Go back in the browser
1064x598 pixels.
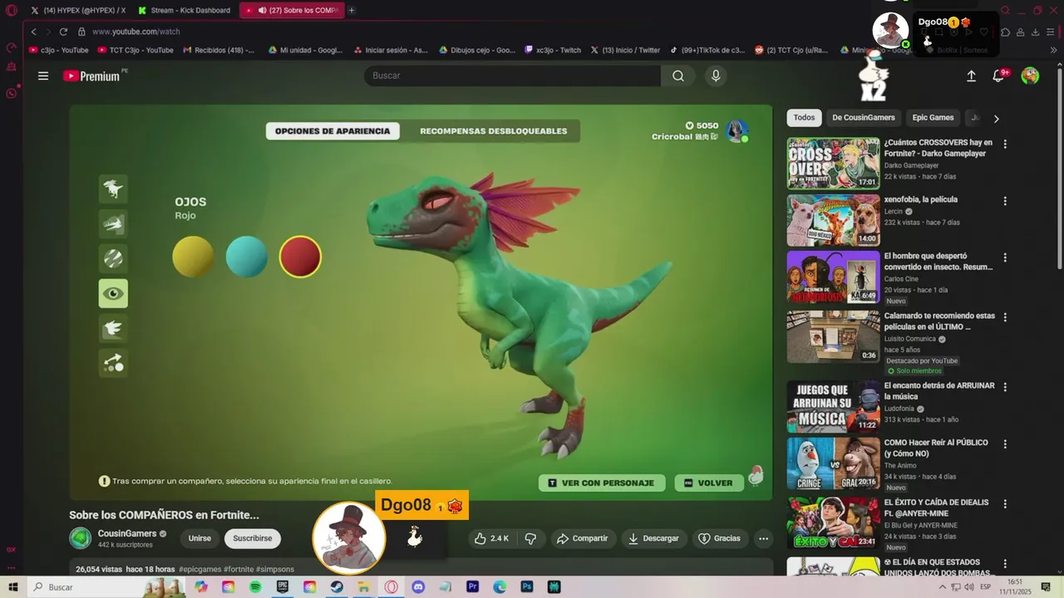(33, 32)
